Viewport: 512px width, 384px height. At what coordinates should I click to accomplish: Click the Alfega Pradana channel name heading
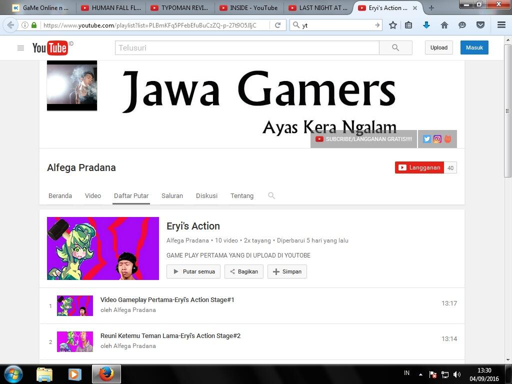pos(81,167)
